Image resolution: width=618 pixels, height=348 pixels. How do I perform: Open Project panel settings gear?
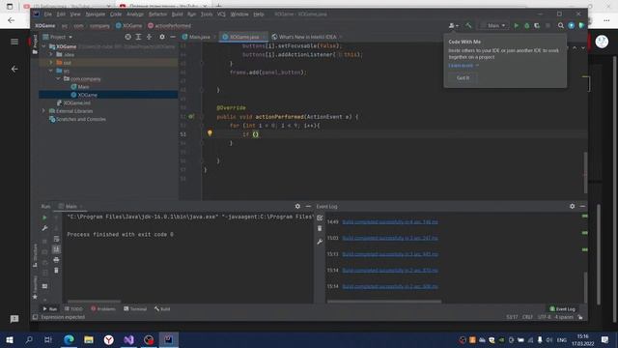(162, 37)
